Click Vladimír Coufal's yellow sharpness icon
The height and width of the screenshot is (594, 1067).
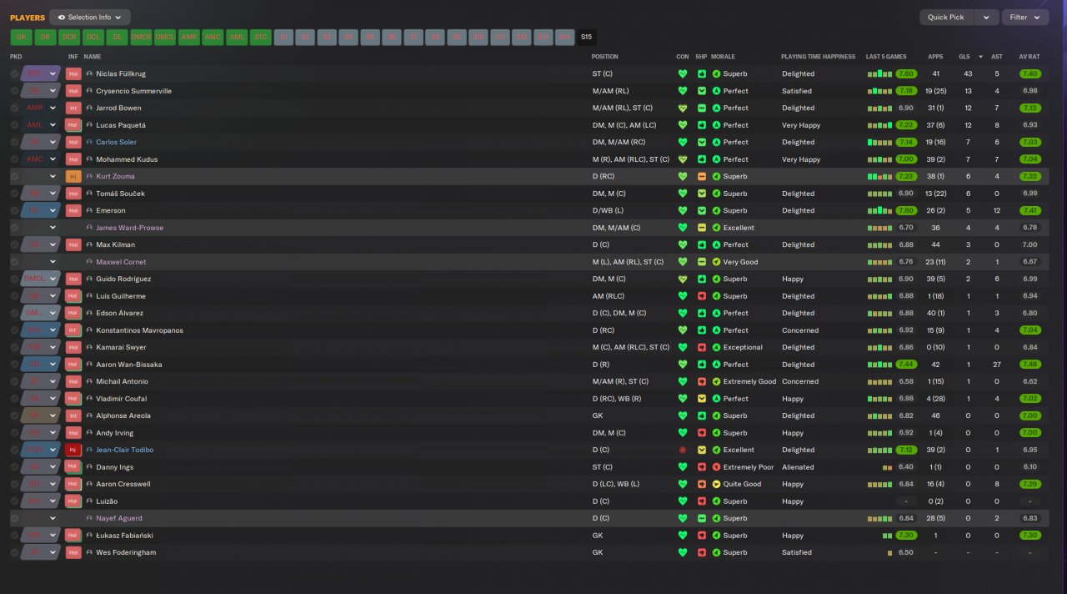[702, 399]
